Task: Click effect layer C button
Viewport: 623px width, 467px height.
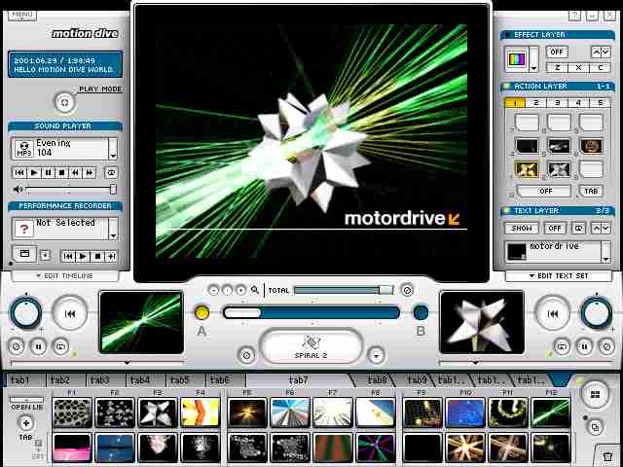Action: pos(600,67)
